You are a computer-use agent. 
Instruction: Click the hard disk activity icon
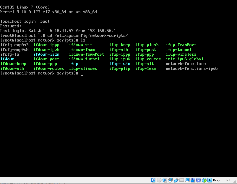click(153, 180)
